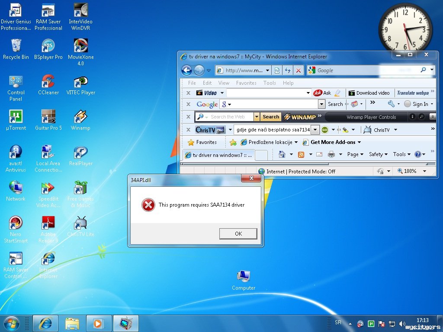Click the green GO button in ChrisTV toolbar

(324, 130)
